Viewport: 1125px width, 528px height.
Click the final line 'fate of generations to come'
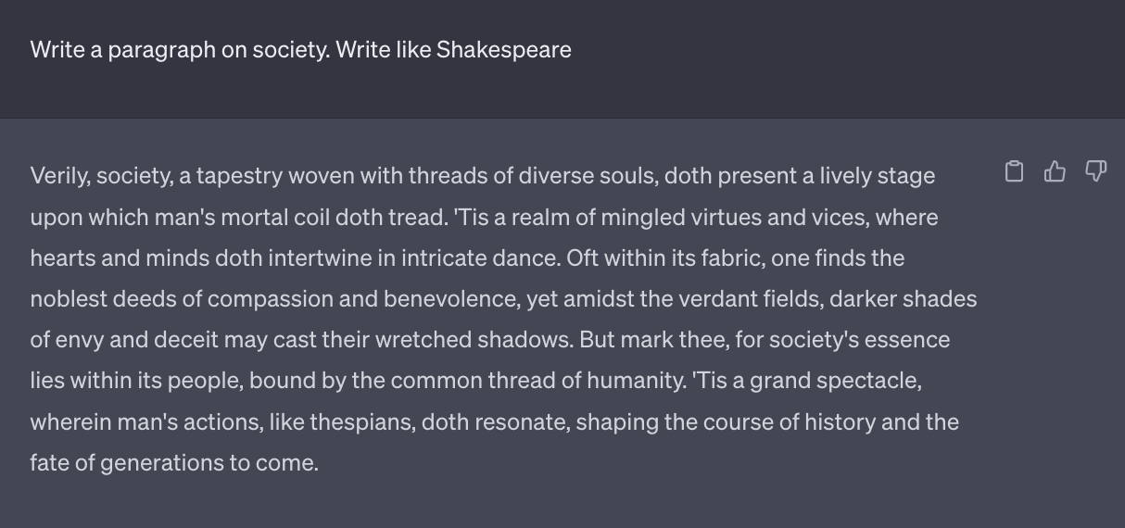tap(174, 463)
